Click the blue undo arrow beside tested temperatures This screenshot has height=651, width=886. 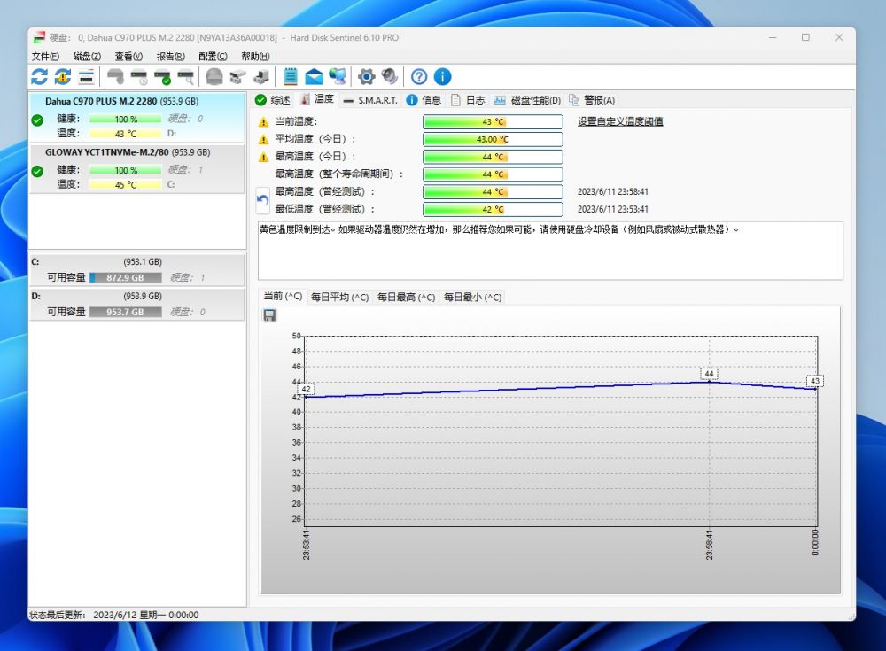(x=263, y=200)
